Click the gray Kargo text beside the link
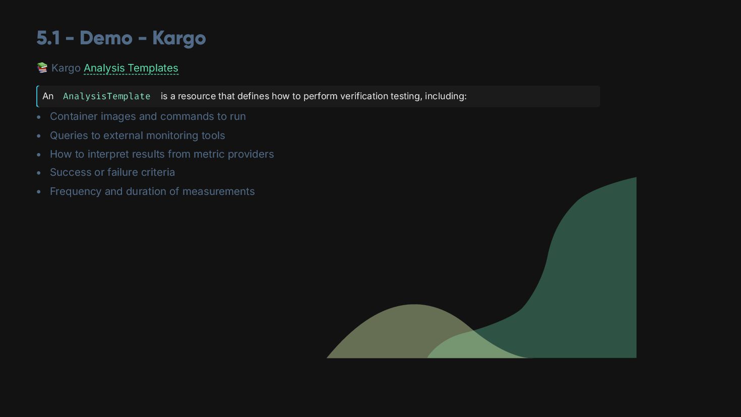Screen dimensions: 741x417 coord(66,68)
